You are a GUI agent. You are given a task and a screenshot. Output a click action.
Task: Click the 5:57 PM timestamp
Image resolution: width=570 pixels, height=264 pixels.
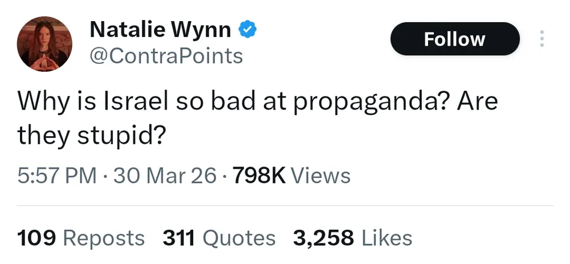(x=57, y=176)
